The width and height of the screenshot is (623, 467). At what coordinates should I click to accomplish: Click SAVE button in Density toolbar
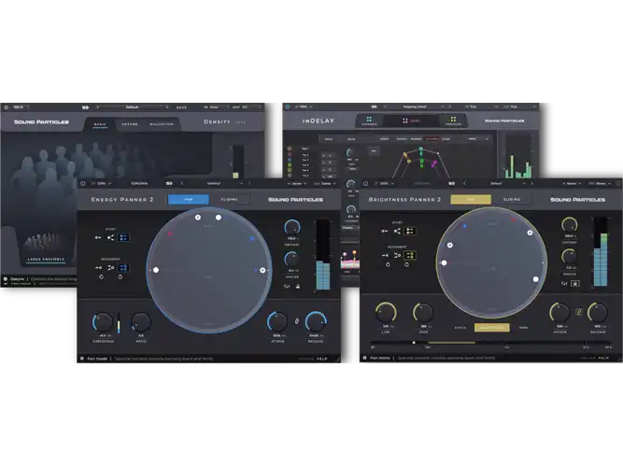pyautogui.click(x=181, y=107)
